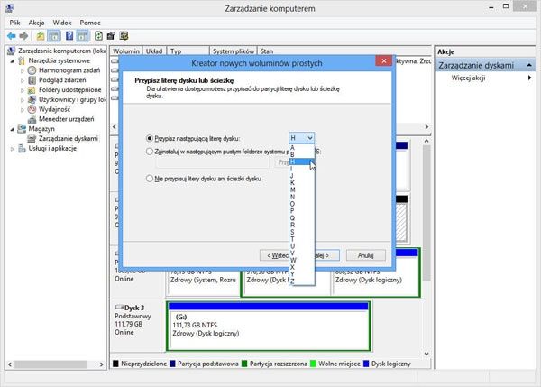Viewport: 541px width, 387px height.
Task: Select Harmonogram zadań in the tree
Action: (69, 70)
